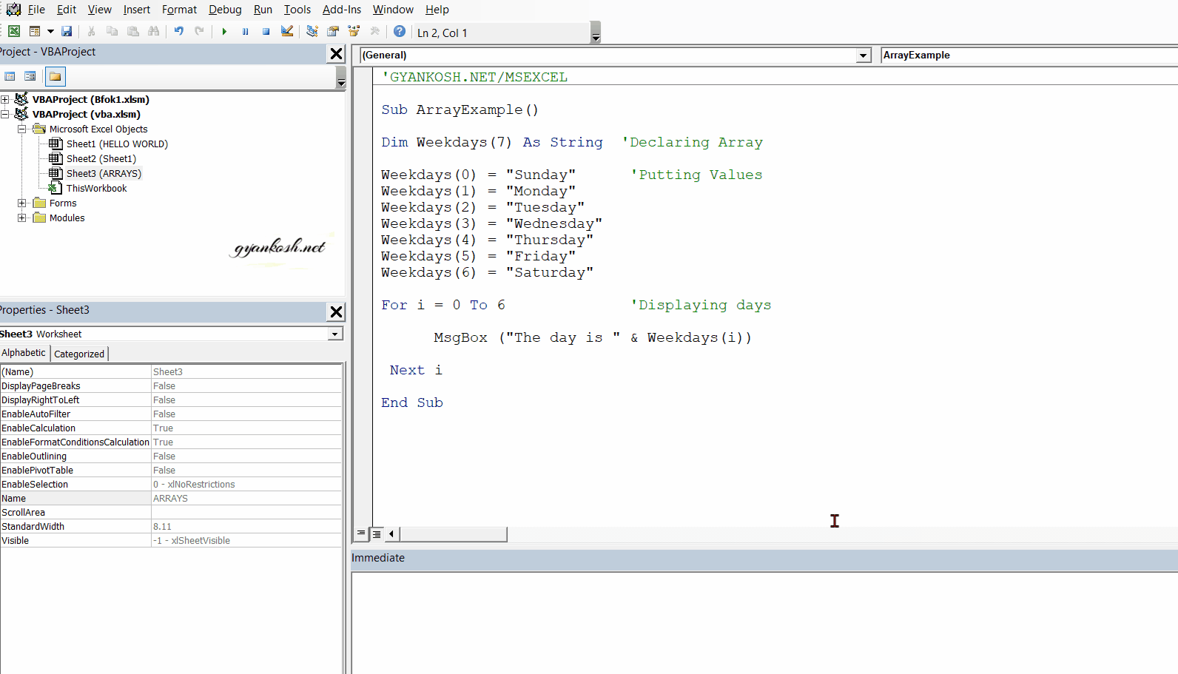Pause execution with the Break icon
1178x674 pixels.
(x=245, y=31)
